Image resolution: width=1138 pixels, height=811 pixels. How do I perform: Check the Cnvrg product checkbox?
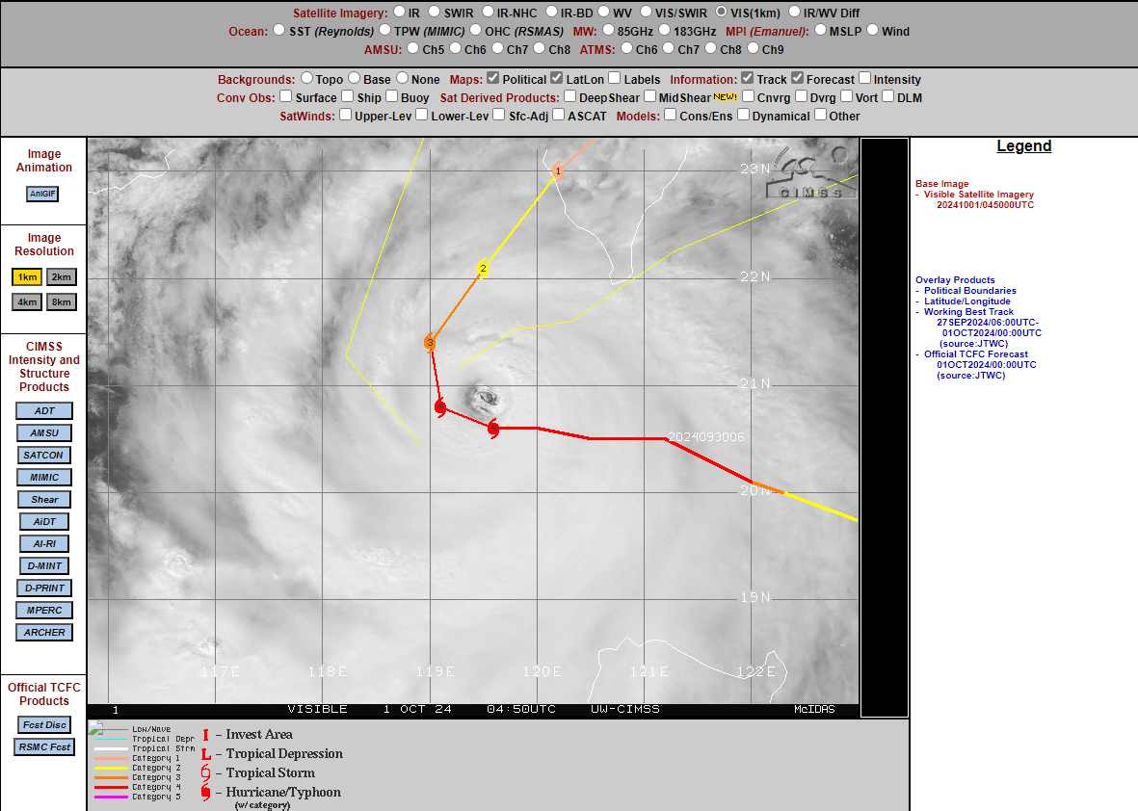coord(749,95)
